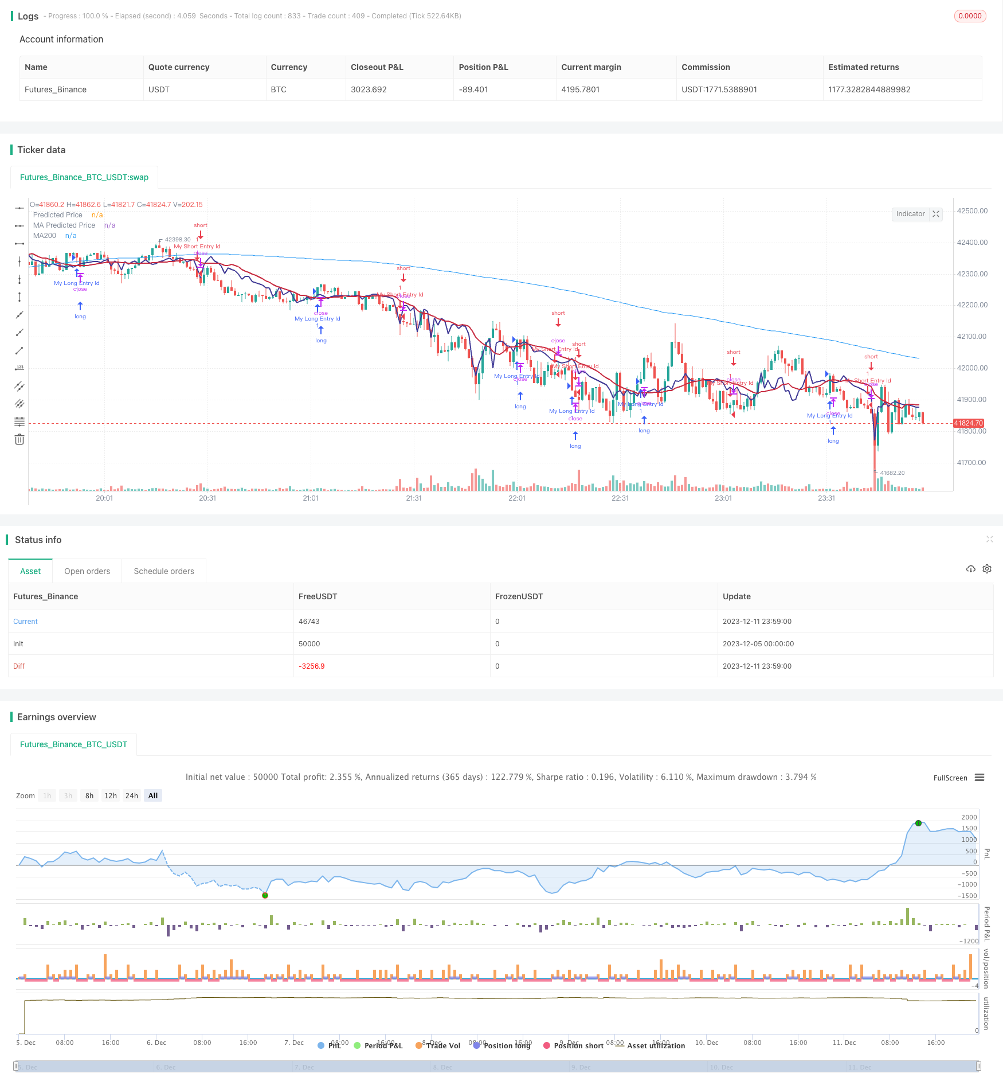The width and height of the screenshot is (1003, 1089).
Task: Toggle PnL series in earnings legend
Action: click(330, 1045)
